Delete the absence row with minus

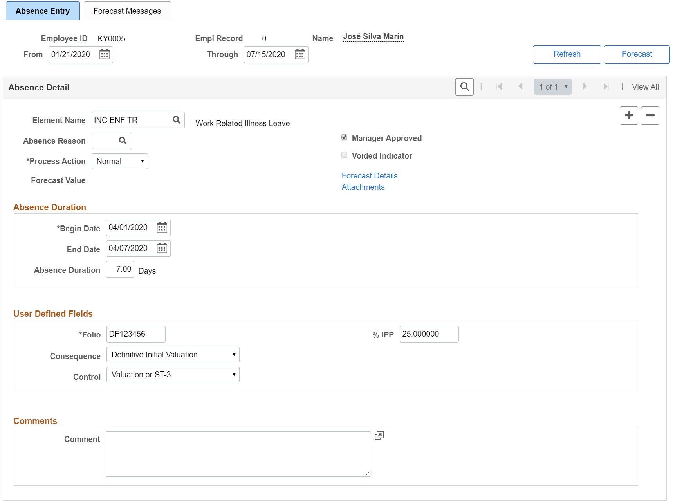(x=650, y=115)
